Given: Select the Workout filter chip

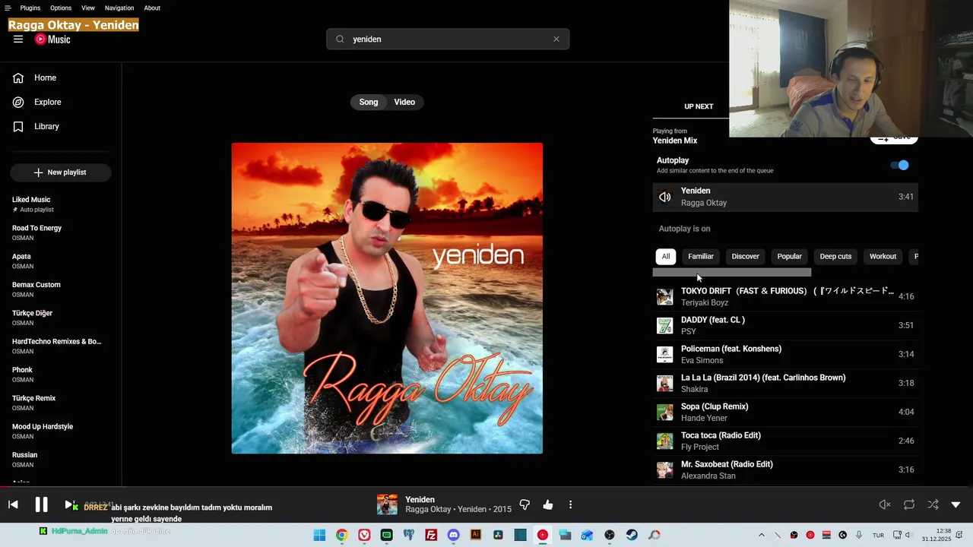Looking at the screenshot, I should [883, 257].
